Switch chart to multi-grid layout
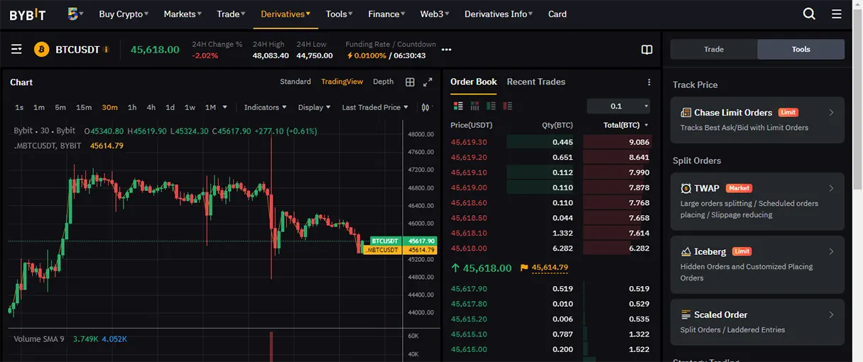 click(x=410, y=82)
